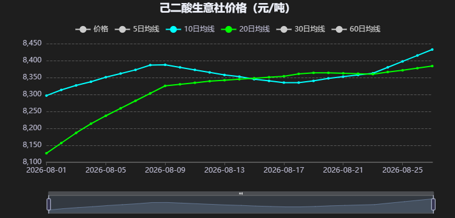This screenshot has width=455, height=218.
Task: Click the 8,100 y-axis label
Action: tap(32, 162)
